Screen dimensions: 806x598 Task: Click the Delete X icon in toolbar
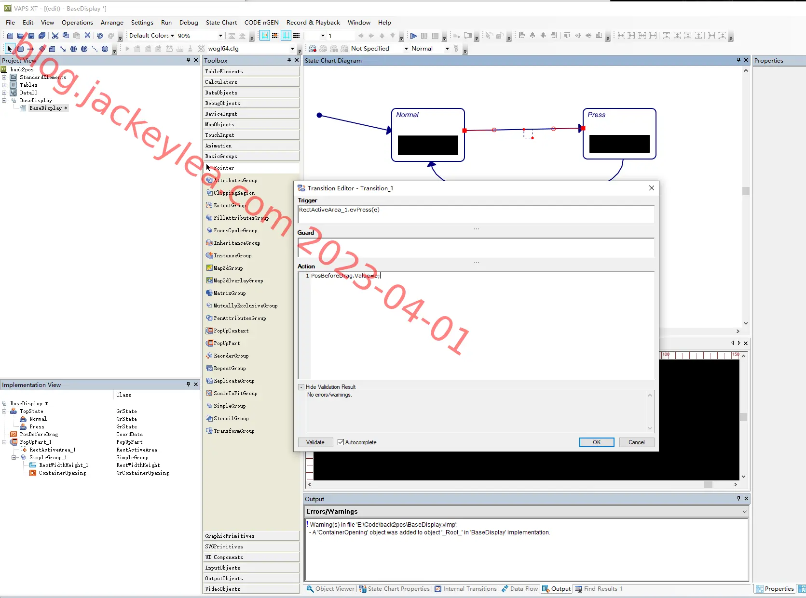(87, 36)
